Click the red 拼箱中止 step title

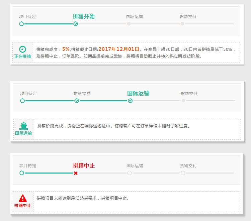[x=84, y=165]
